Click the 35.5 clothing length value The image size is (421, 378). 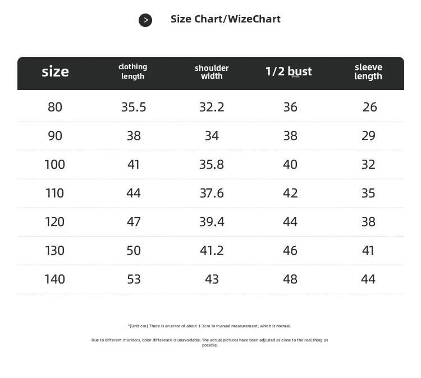click(134, 107)
